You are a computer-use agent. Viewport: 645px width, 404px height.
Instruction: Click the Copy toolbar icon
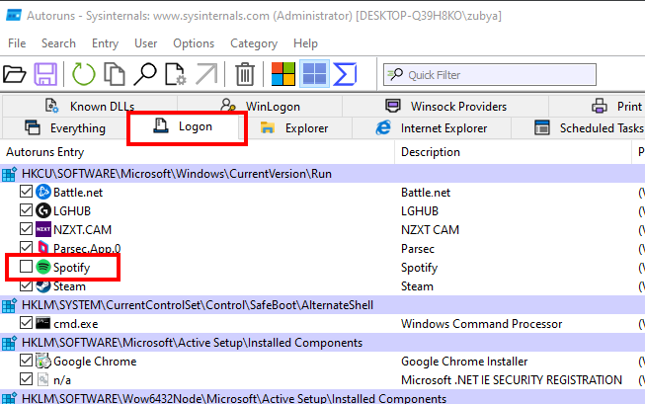pos(115,74)
